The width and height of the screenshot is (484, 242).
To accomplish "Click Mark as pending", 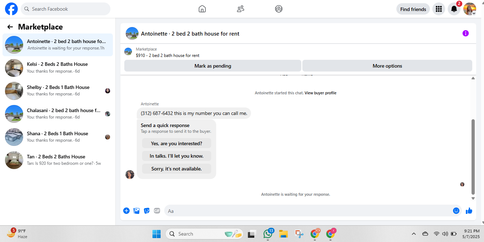I will coord(213,66).
